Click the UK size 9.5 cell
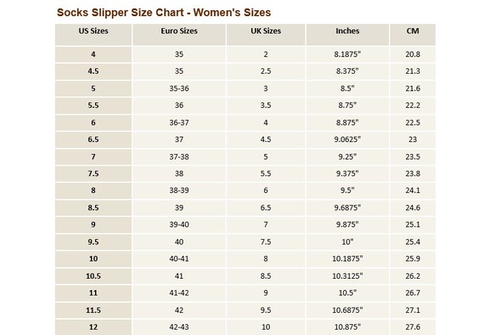Viewport: 484px width, 335px height. [266, 310]
